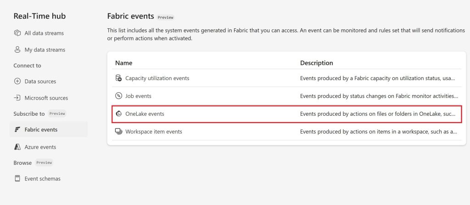
Task: Click the All data streams icon
Action: tap(17, 33)
